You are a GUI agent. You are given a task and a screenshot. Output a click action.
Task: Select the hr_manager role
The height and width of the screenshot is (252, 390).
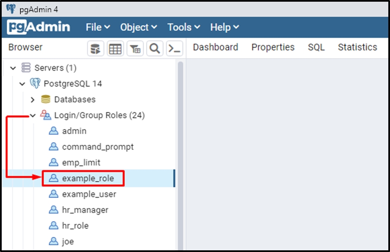pyautogui.click(x=85, y=210)
